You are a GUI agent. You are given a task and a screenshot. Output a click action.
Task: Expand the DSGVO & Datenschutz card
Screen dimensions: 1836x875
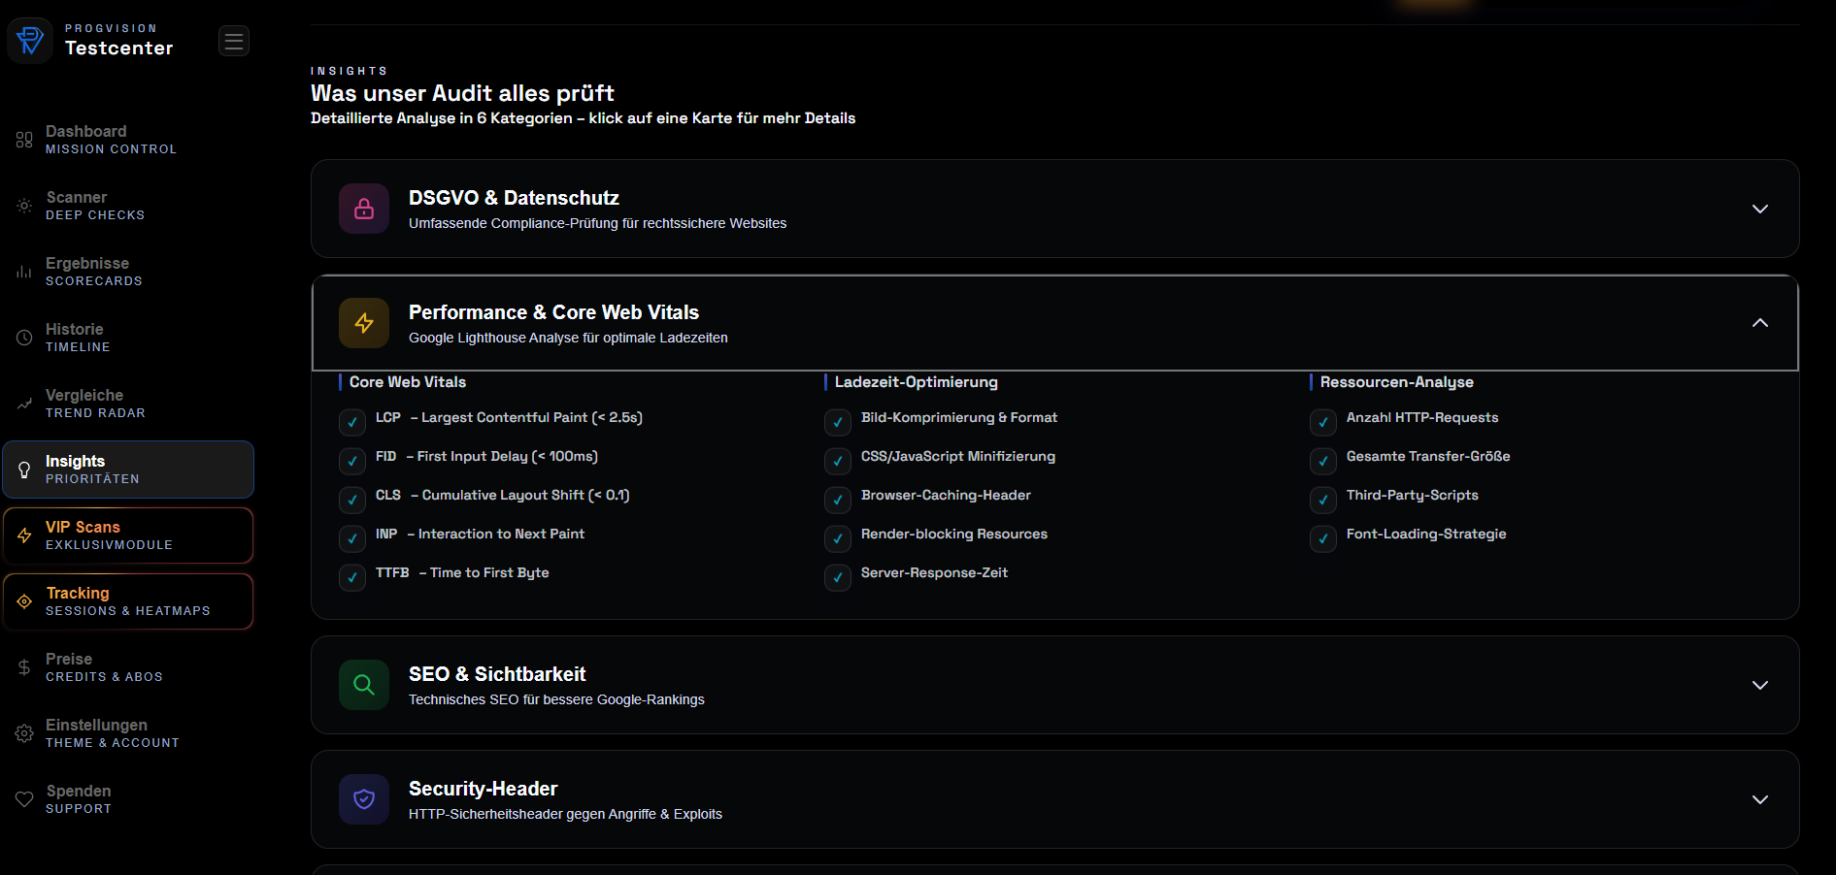pos(1760,209)
